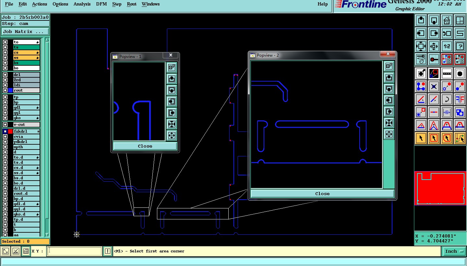The width and height of the screenshot is (467, 266).
Task: Open the DFM menu
Action: [x=102, y=4]
